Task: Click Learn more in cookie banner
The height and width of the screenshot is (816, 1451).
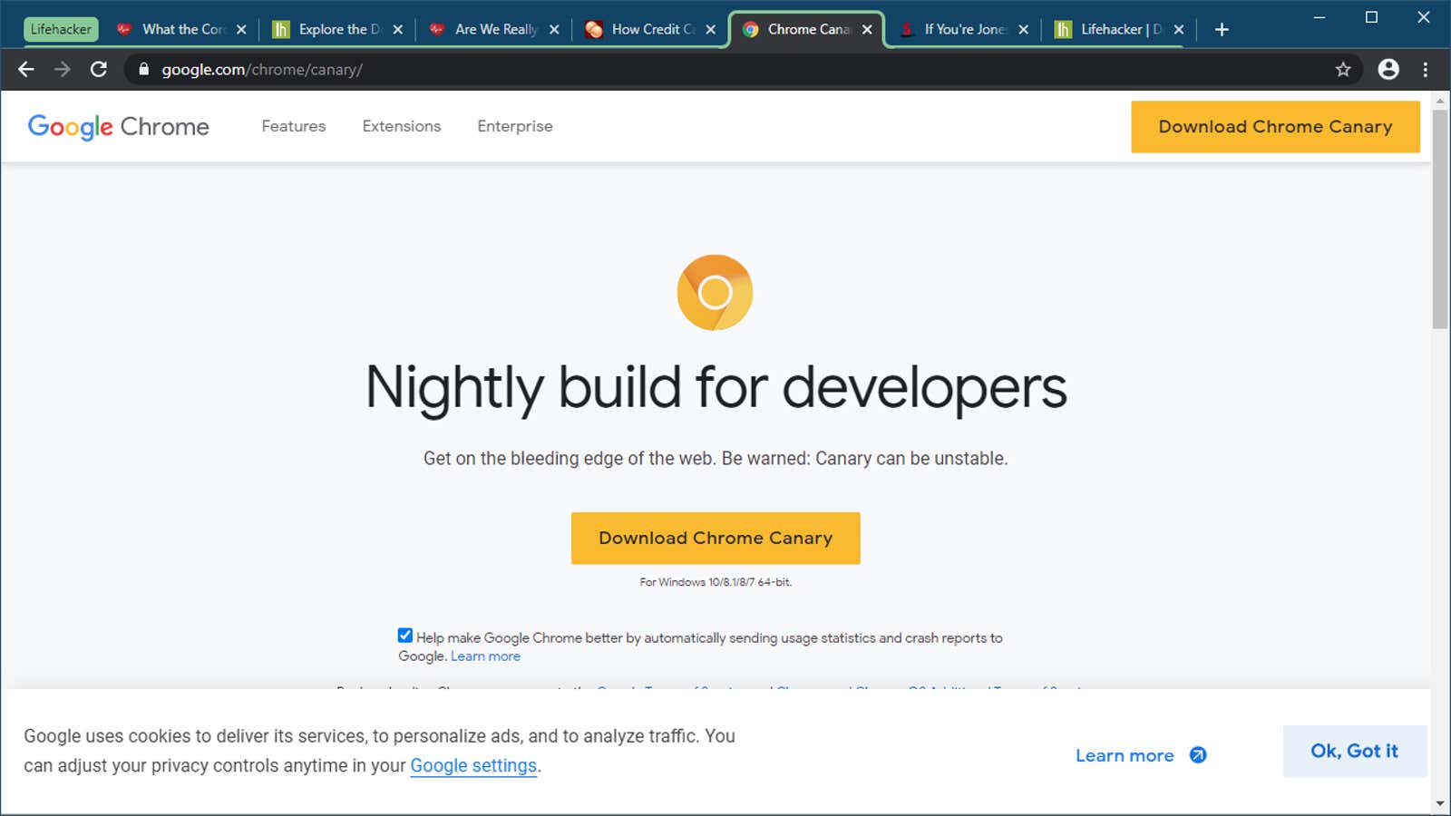Action: tap(1125, 755)
